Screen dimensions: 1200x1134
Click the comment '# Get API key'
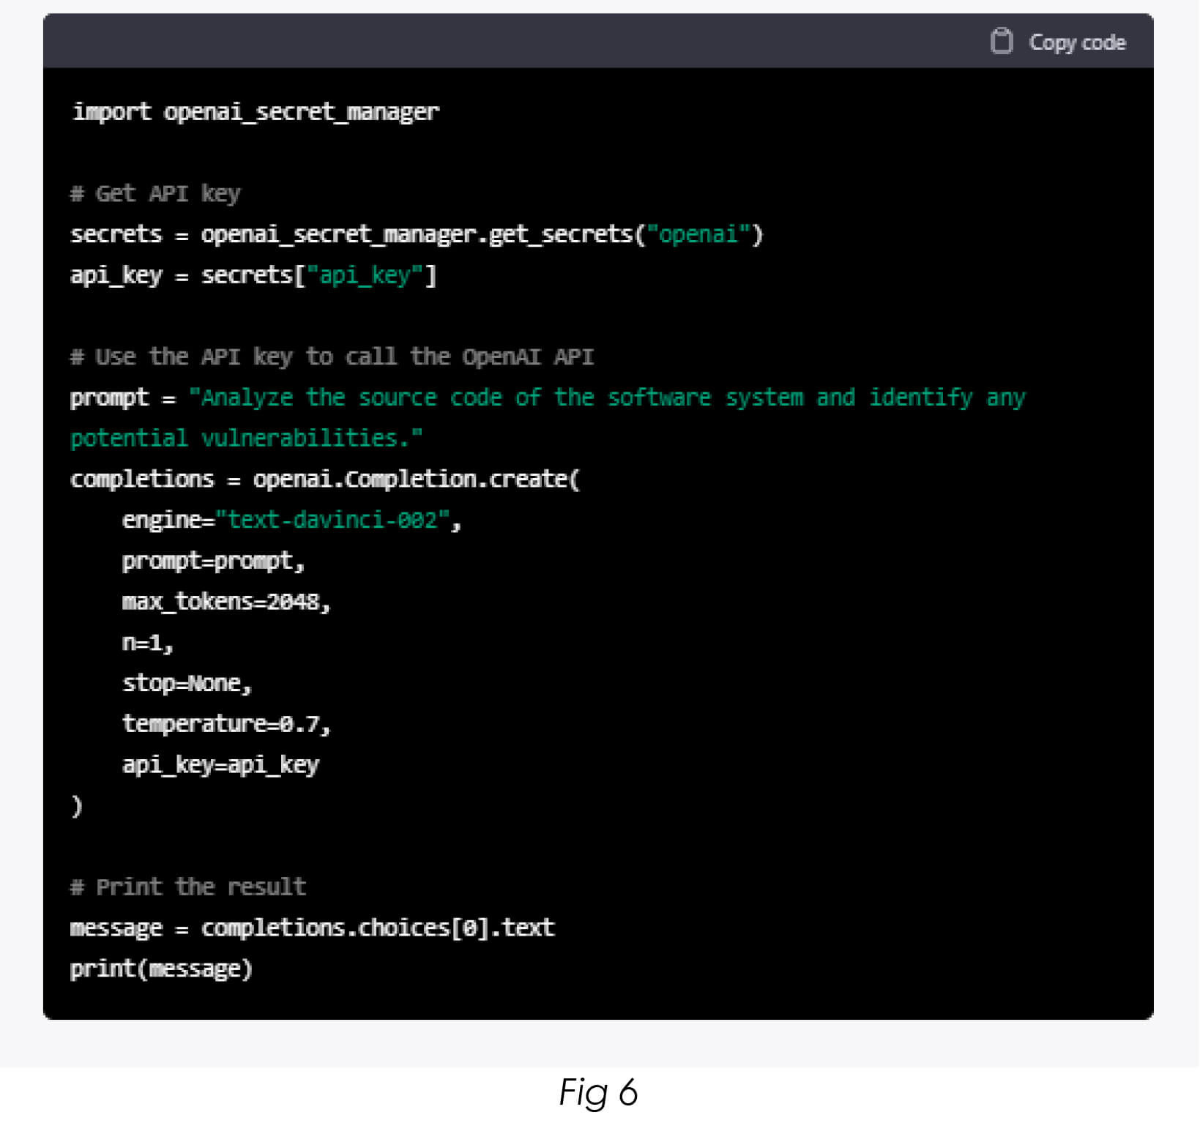(x=155, y=194)
